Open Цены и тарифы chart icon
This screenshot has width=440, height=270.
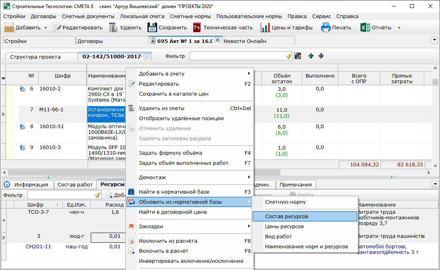[x=265, y=28]
